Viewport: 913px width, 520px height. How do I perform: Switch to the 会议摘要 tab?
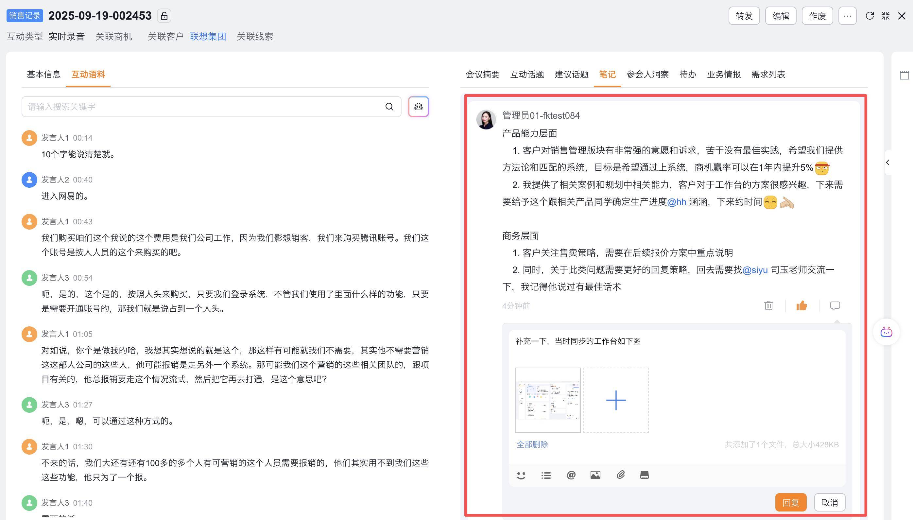click(482, 74)
